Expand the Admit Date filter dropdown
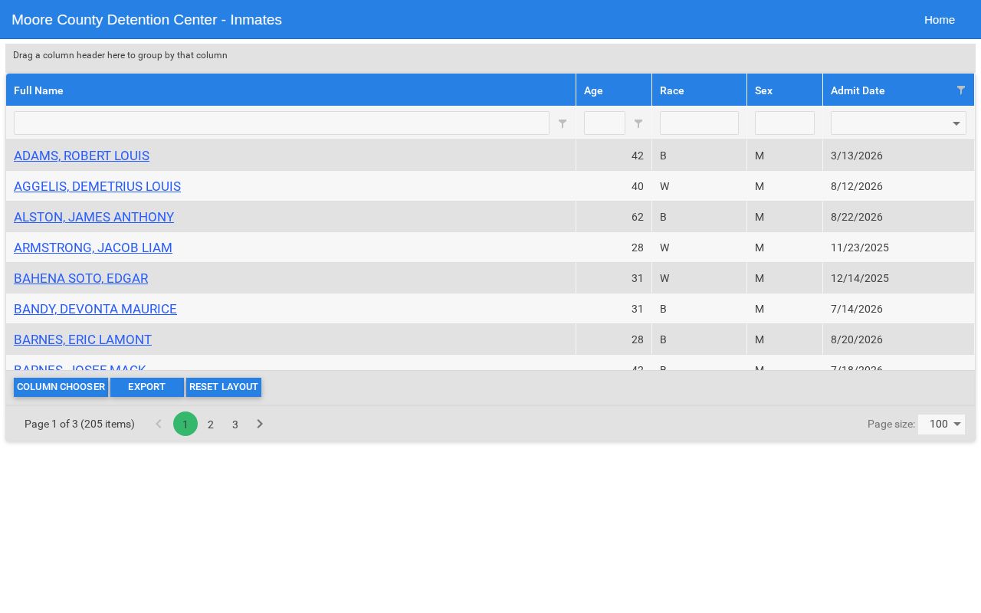981x613 pixels. (956, 123)
